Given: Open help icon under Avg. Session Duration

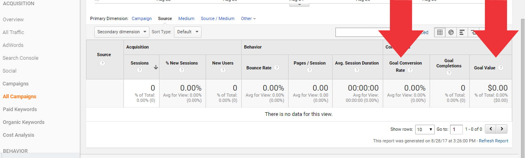Looking at the screenshot, I should point(357,70).
